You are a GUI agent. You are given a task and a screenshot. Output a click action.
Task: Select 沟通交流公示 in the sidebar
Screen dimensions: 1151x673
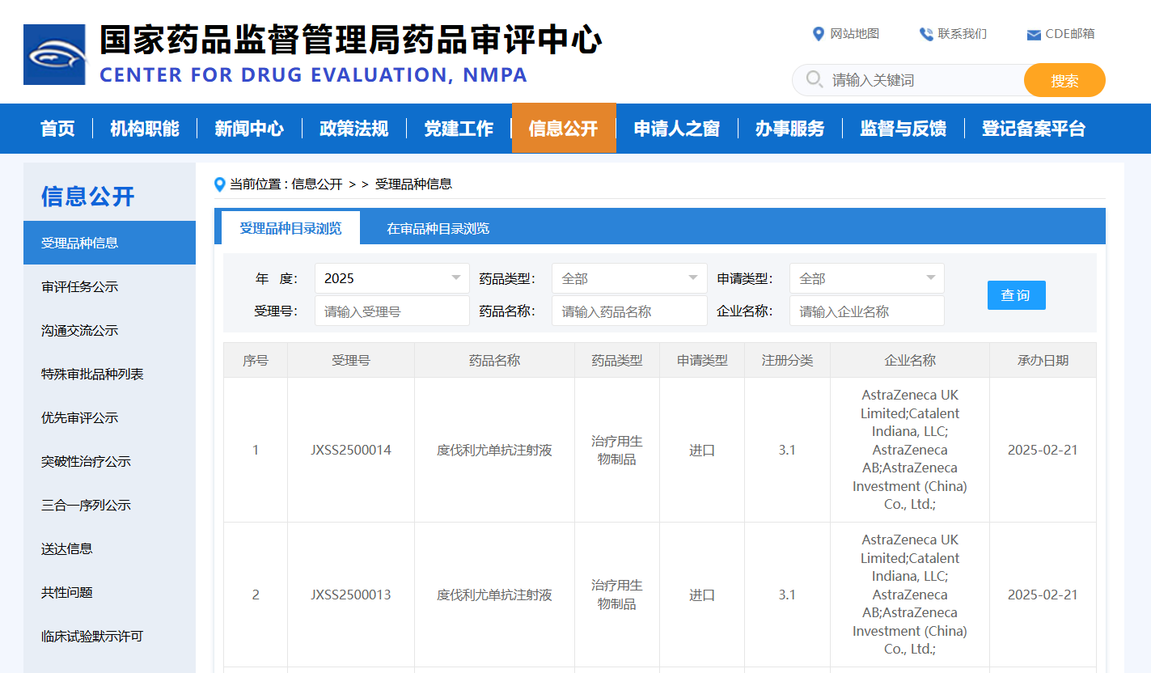pos(109,330)
